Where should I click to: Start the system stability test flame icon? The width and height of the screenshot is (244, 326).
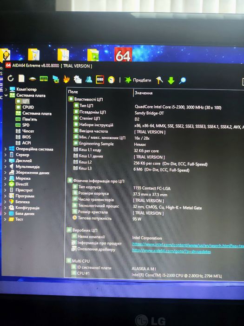click(66, 79)
